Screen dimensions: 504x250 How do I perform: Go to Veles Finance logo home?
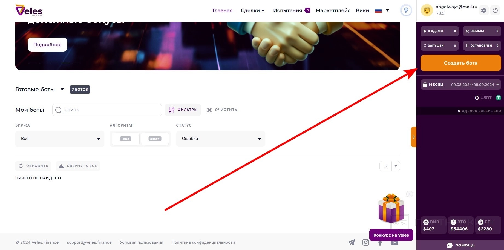(x=29, y=10)
